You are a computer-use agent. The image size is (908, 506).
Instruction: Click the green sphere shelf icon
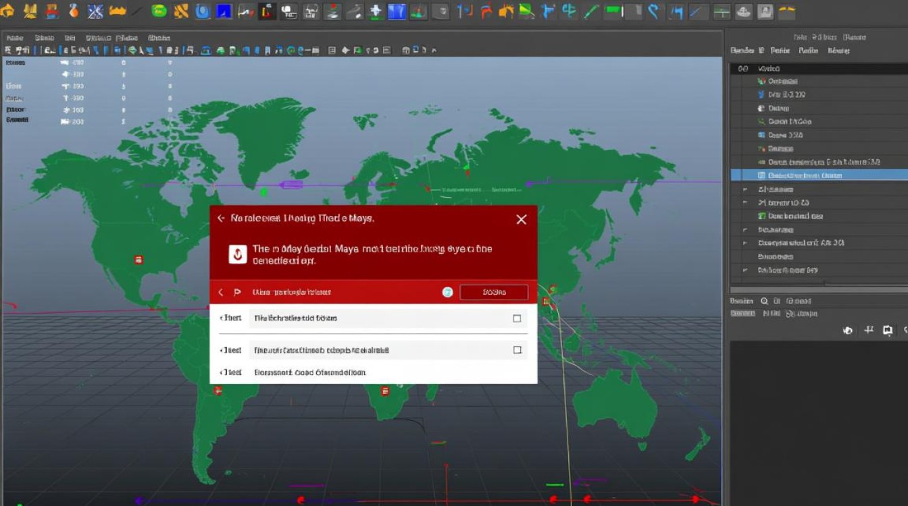pyautogui.click(x=159, y=11)
